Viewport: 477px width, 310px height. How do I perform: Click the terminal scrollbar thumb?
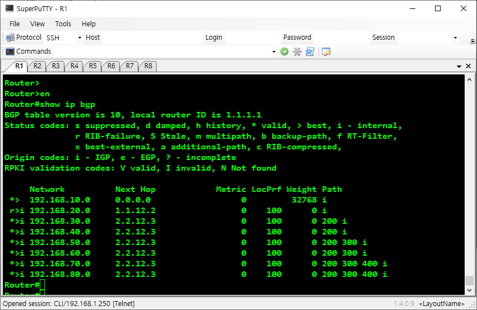[469, 280]
